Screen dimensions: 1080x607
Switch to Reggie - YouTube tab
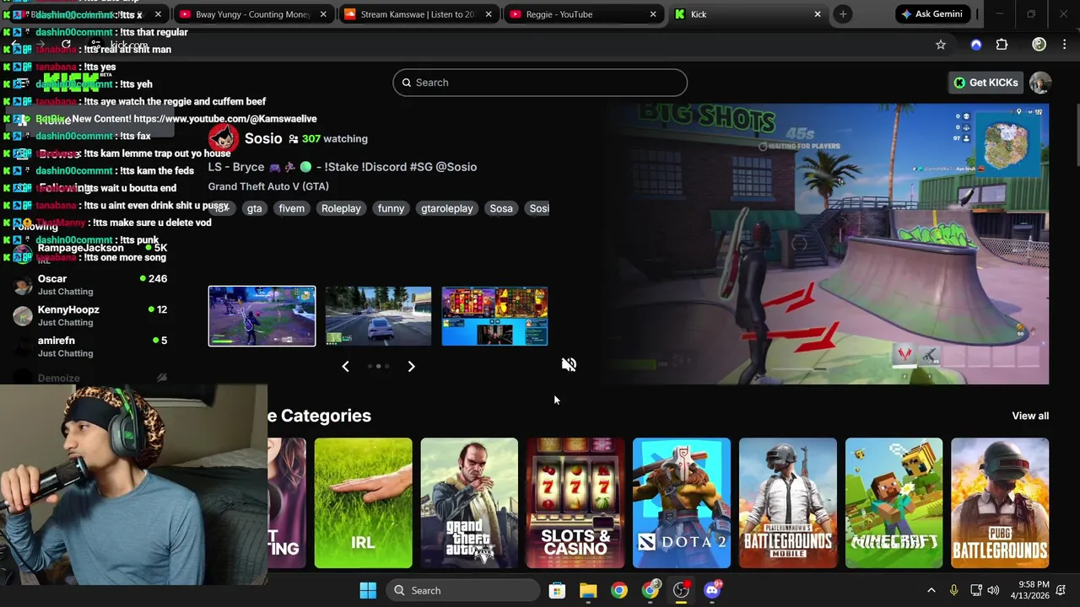(x=582, y=14)
